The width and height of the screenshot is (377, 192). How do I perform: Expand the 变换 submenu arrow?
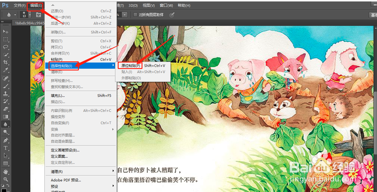point(113,129)
